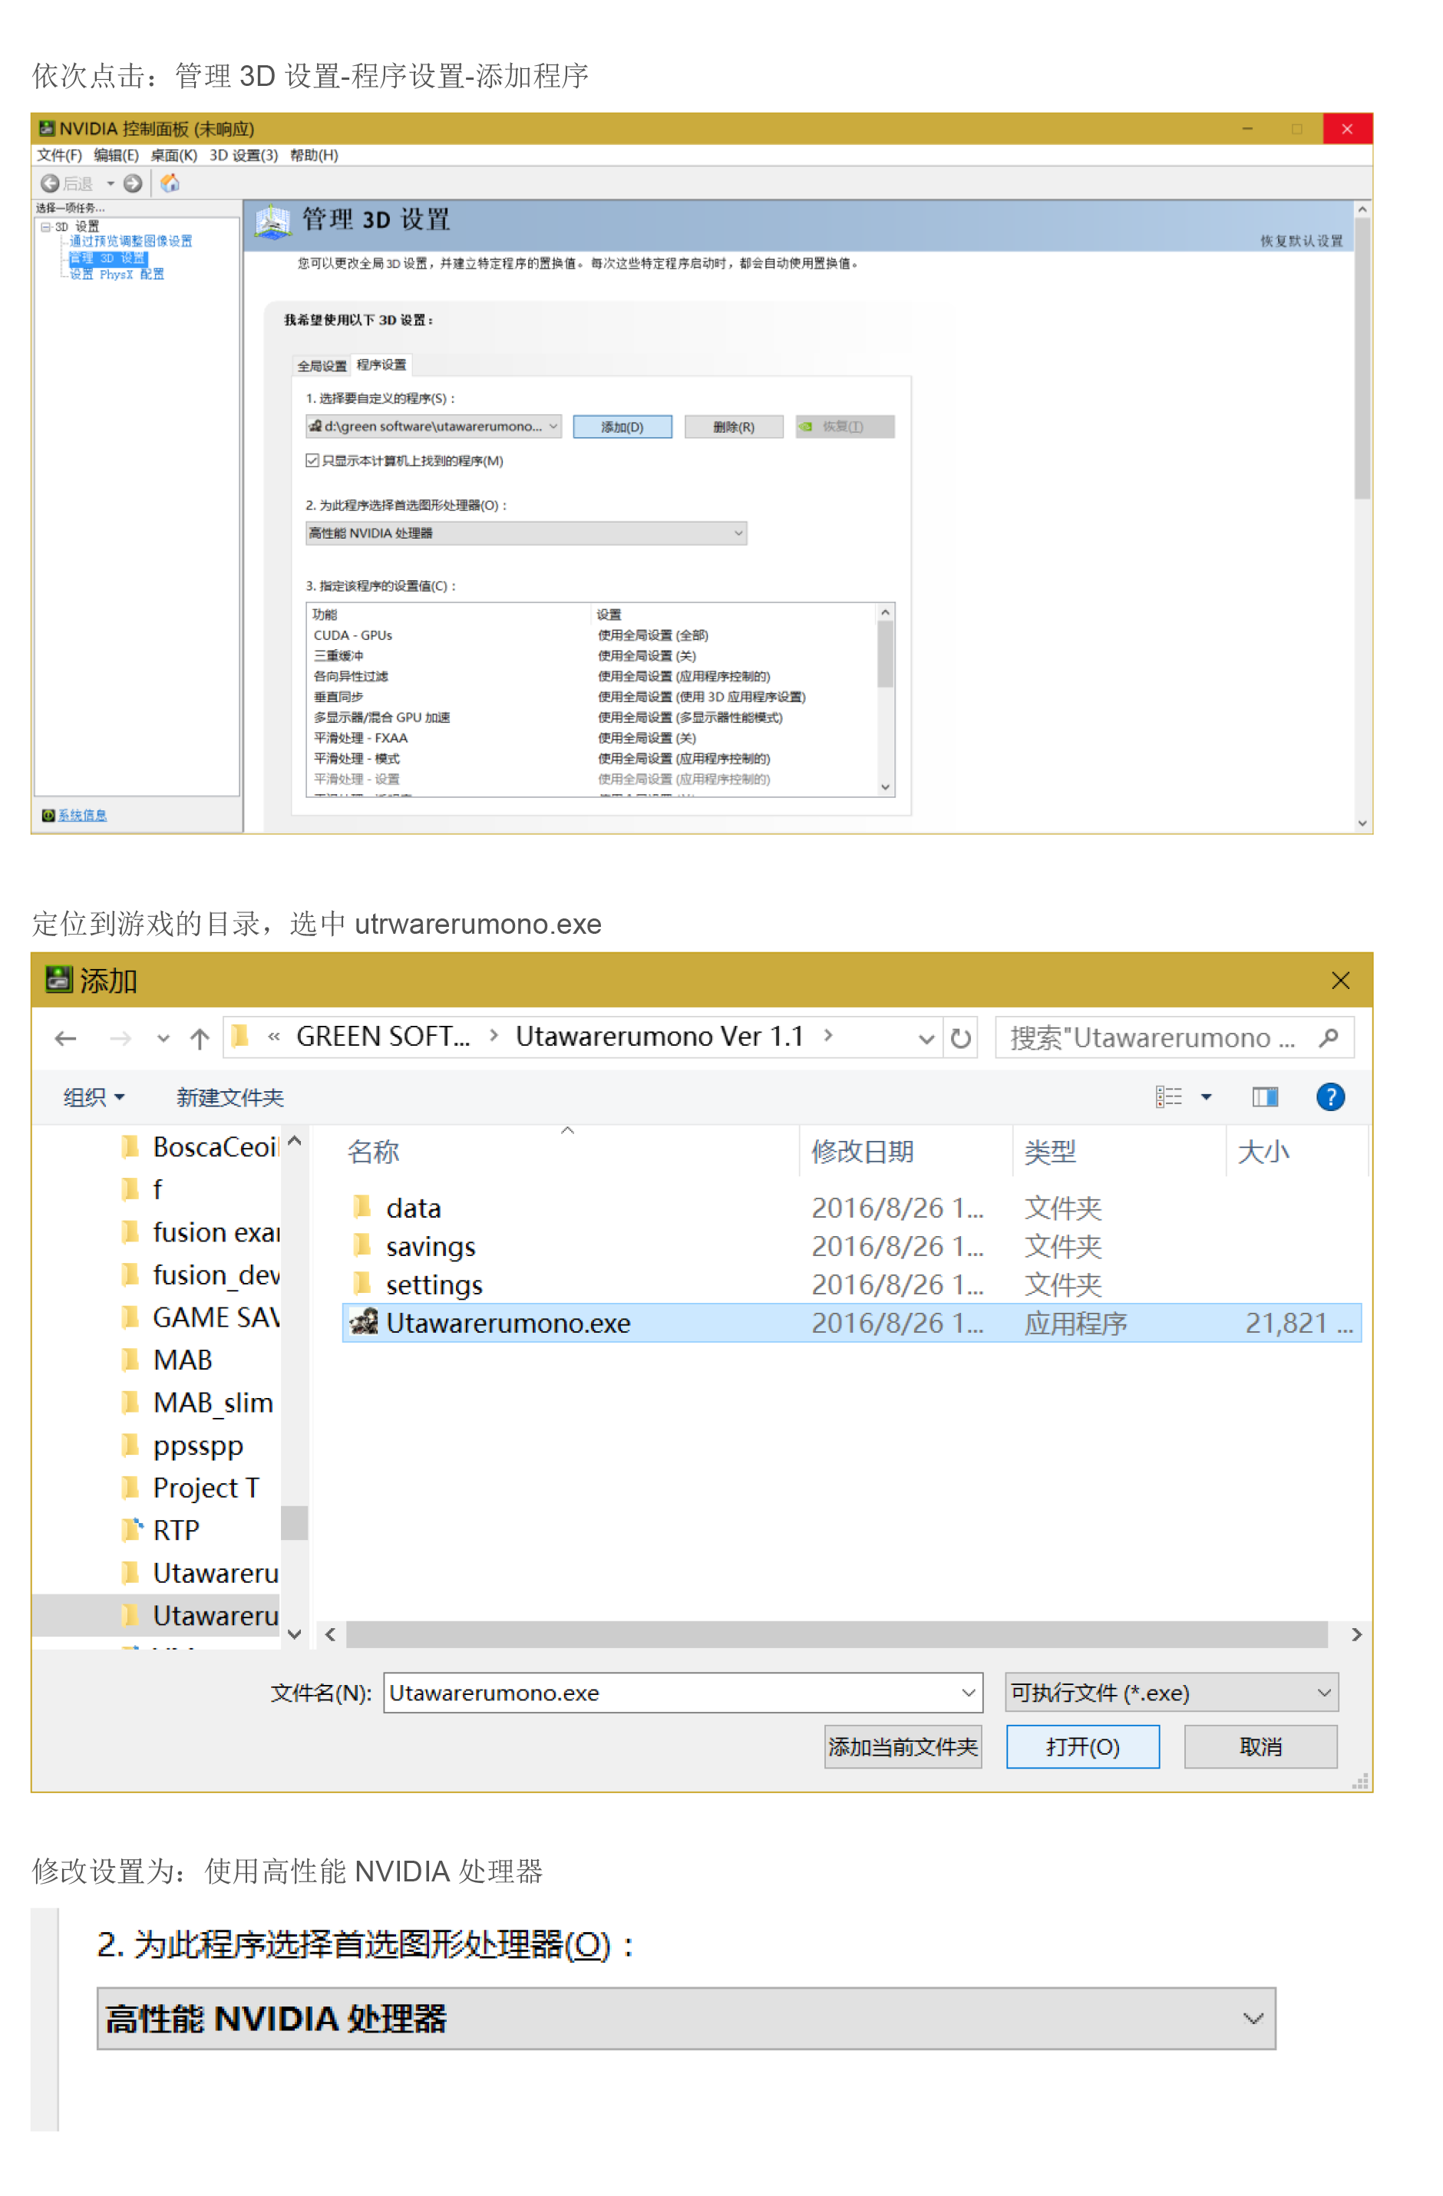Open the 文件(F) menu
Screen dimensions: 1443x2196
coord(59,155)
